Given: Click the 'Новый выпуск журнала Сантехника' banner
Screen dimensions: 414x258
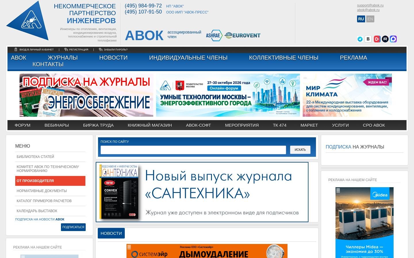Looking at the screenshot, I should [202, 192].
